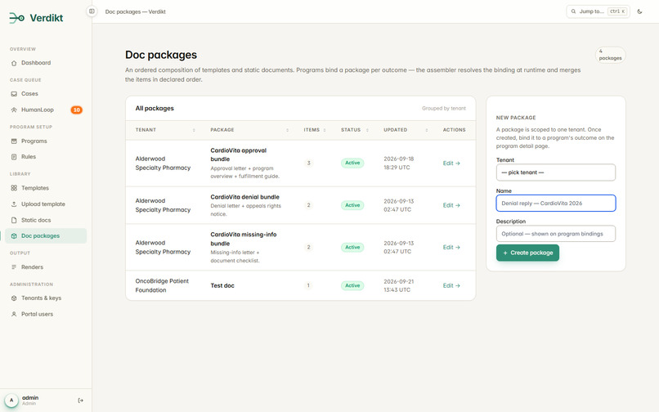Open HumanLoop queue in sidebar
This screenshot has height=412, width=659.
coord(46,110)
